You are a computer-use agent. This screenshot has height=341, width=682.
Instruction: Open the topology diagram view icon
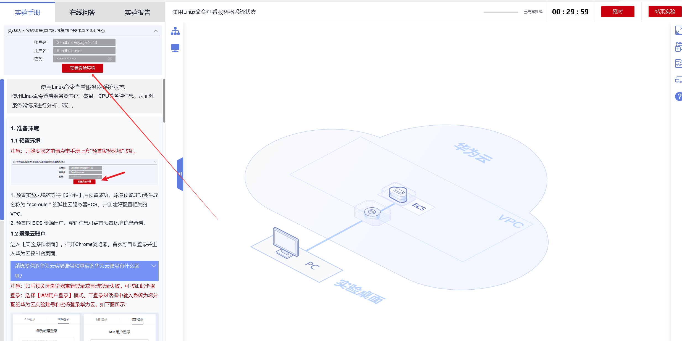point(175,31)
